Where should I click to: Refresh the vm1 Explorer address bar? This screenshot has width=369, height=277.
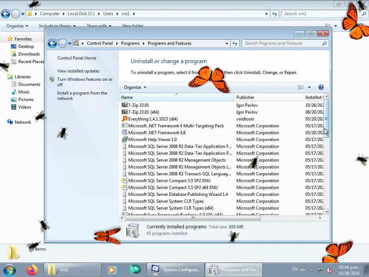click(x=275, y=14)
